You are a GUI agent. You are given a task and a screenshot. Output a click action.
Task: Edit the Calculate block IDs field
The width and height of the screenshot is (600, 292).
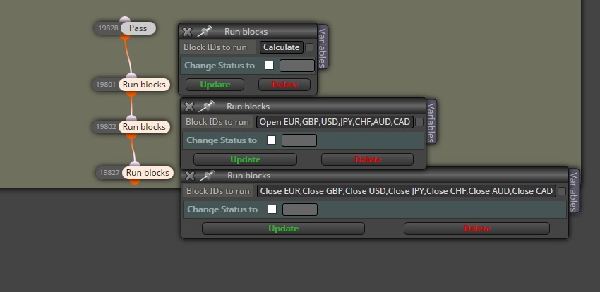[282, 47]
